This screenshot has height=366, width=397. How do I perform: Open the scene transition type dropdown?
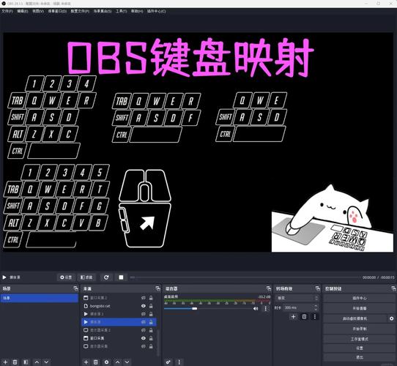click(x=297, y=298)
